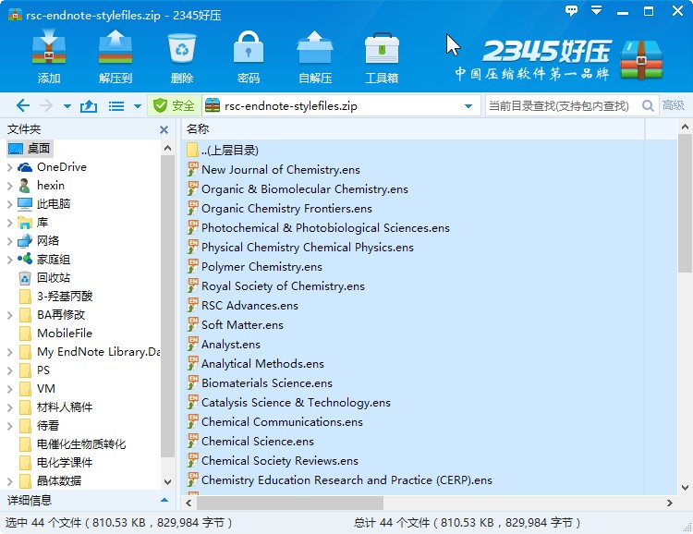Click the list view mode icon

click(116, 106)
